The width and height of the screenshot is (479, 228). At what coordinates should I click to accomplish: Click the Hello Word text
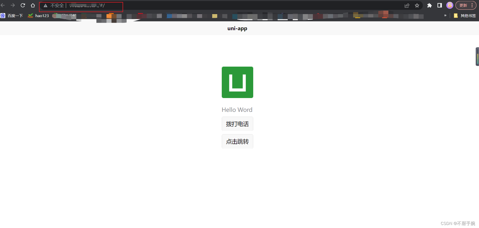point(237,110)
